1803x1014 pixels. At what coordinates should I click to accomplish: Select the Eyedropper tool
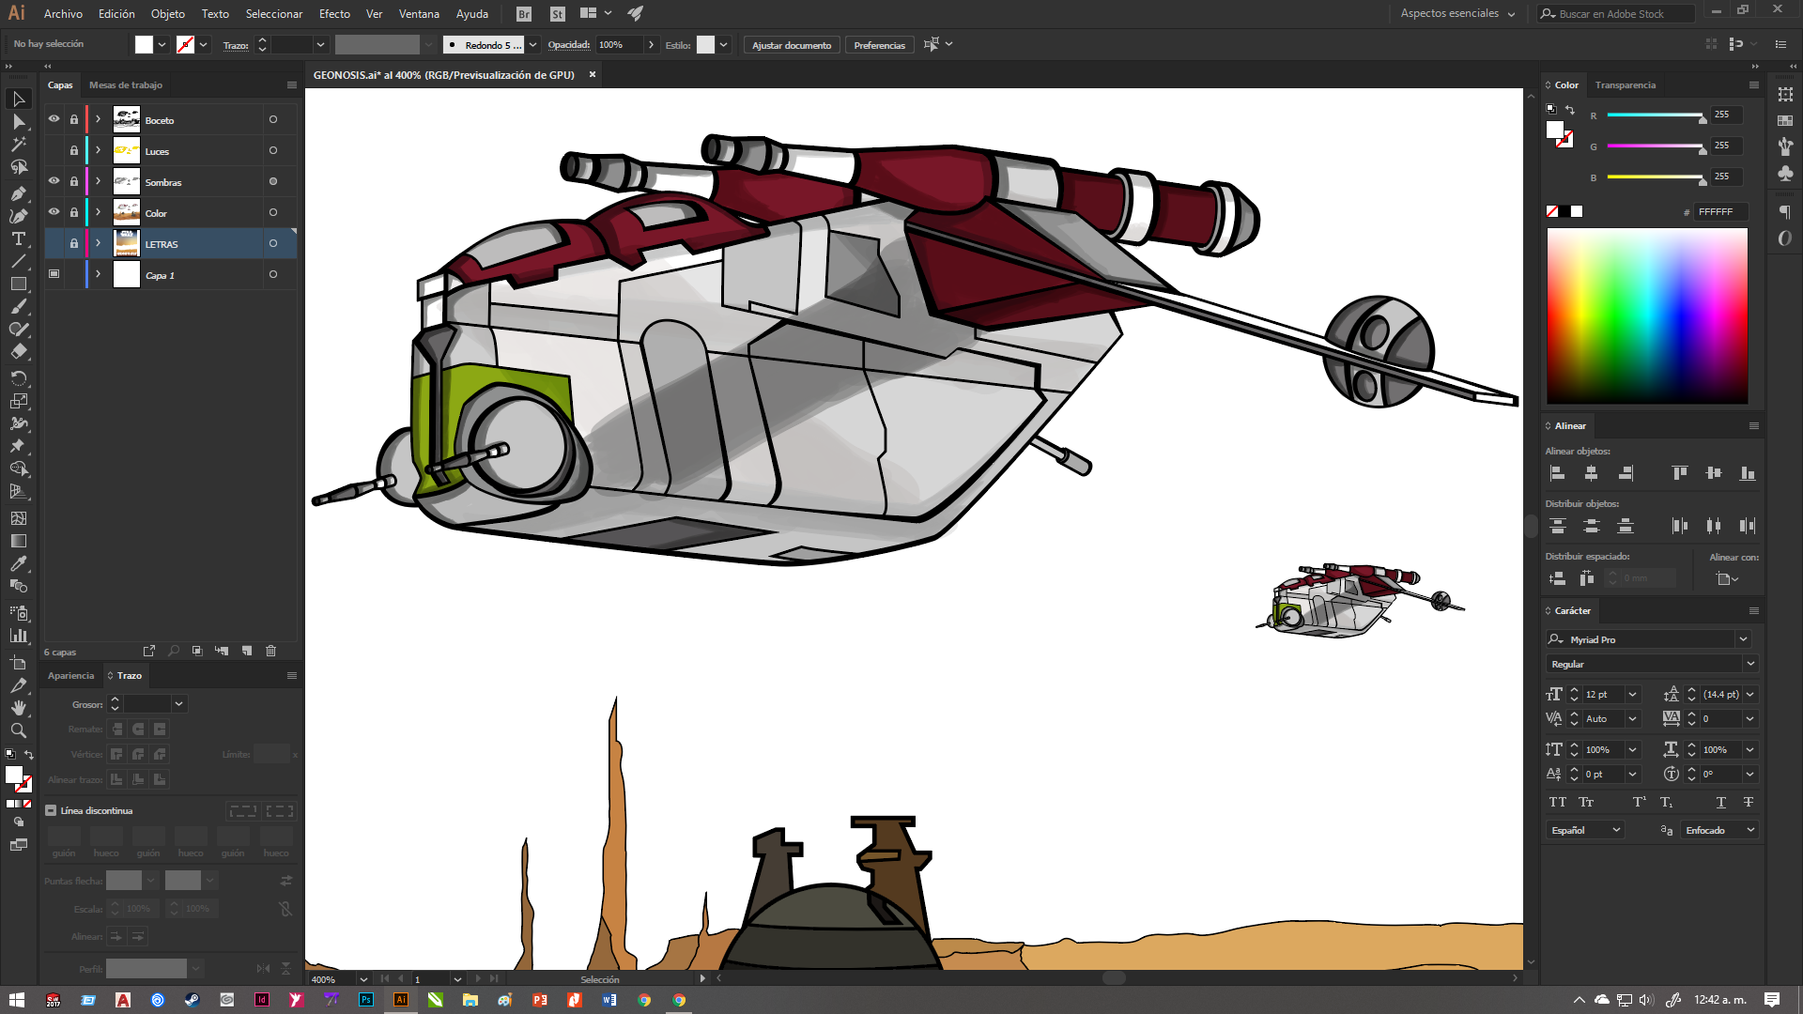pyautogui.click(x=18, y=563)
